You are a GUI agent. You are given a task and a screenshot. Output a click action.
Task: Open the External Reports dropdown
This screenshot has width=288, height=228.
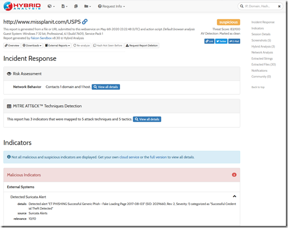[x=58, y=45]
